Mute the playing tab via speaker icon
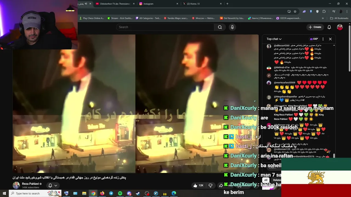Viewport: 351px width, 197px height. coord(86,4)
